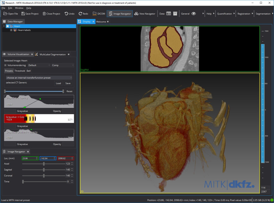Click the Reset button

tap(69, 91)
